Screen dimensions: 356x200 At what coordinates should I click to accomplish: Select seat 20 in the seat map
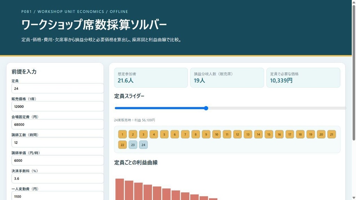click(321, 134)
